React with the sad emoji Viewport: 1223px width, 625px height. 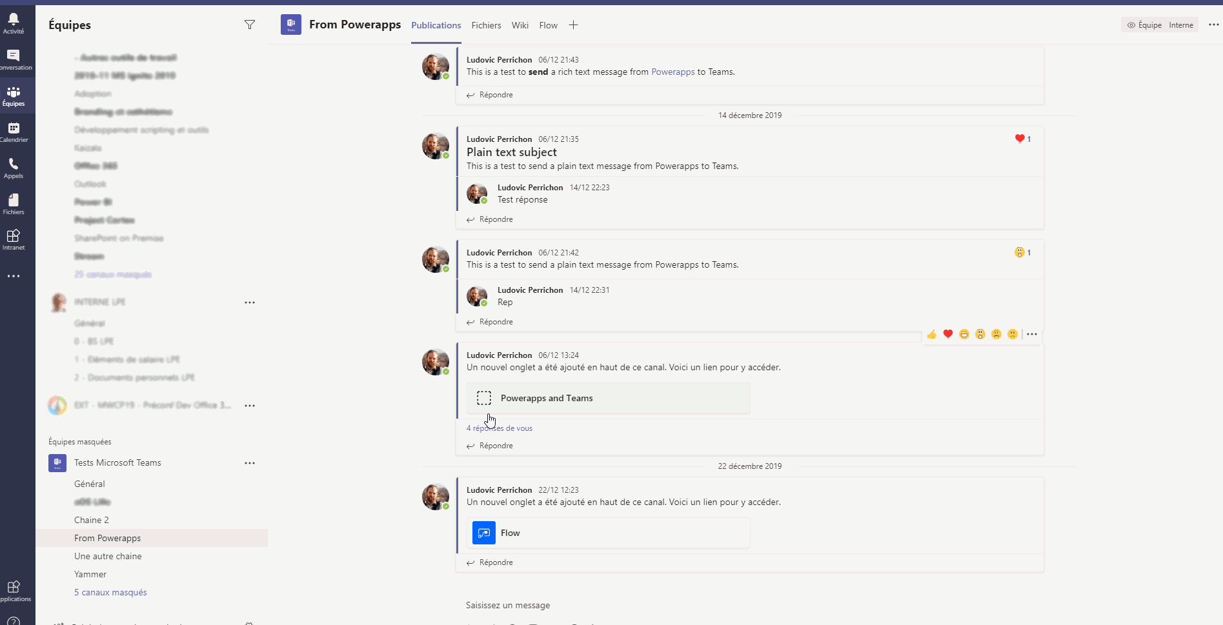[x=996, y=334]
